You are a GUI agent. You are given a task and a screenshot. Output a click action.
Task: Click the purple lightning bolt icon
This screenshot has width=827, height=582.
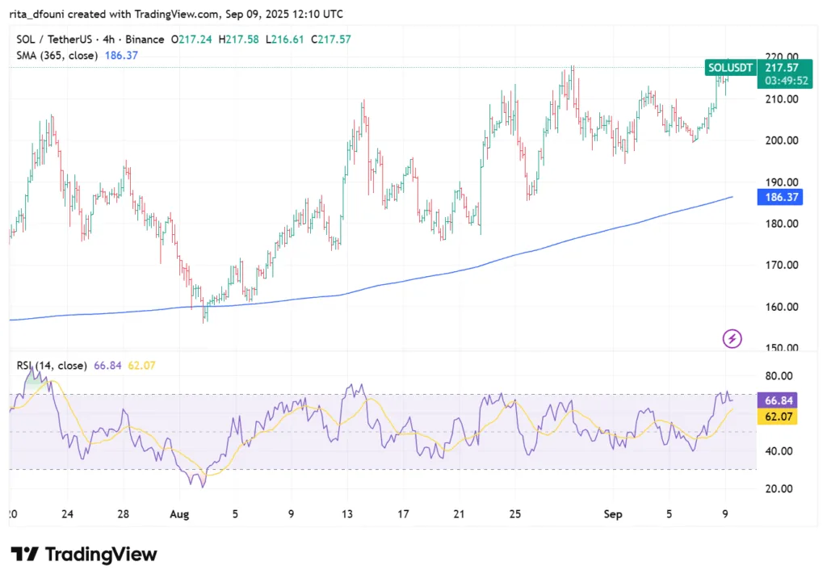pos(732,338)
